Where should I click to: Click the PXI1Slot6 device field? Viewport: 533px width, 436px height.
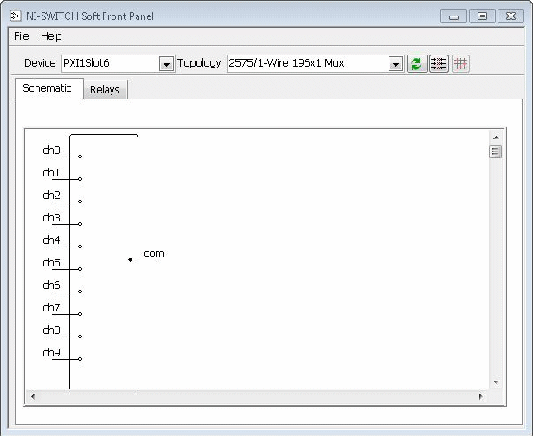(x=109, y=63)
